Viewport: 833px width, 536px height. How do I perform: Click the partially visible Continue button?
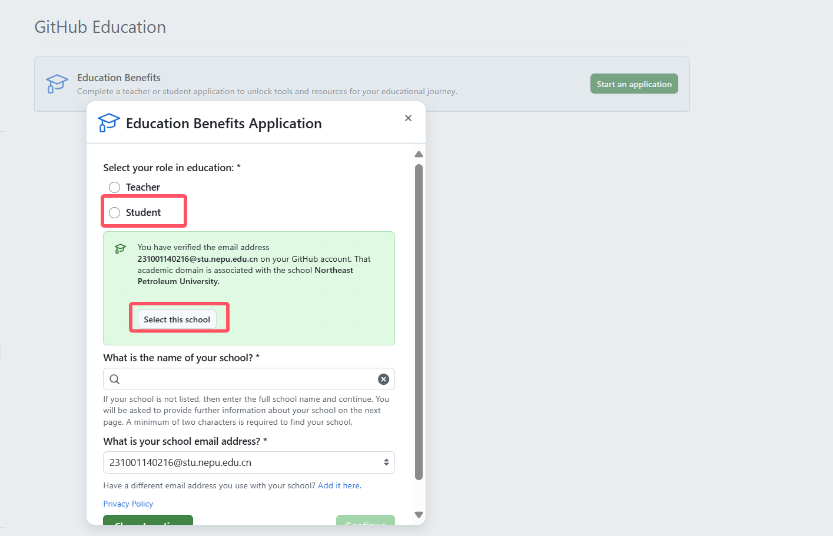pos(365,520)
